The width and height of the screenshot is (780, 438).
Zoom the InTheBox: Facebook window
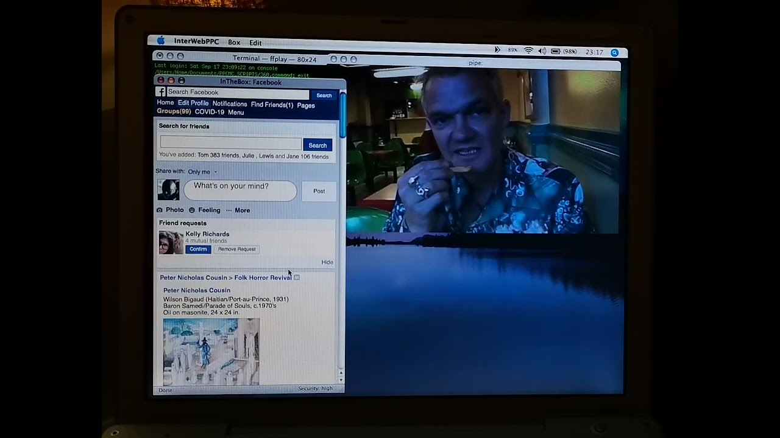click(182, 80)
